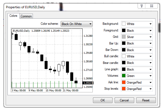Click the orange-red Ask line swatch
The width and height of the screenshot is (163, 111).
[x=124, y=82]
